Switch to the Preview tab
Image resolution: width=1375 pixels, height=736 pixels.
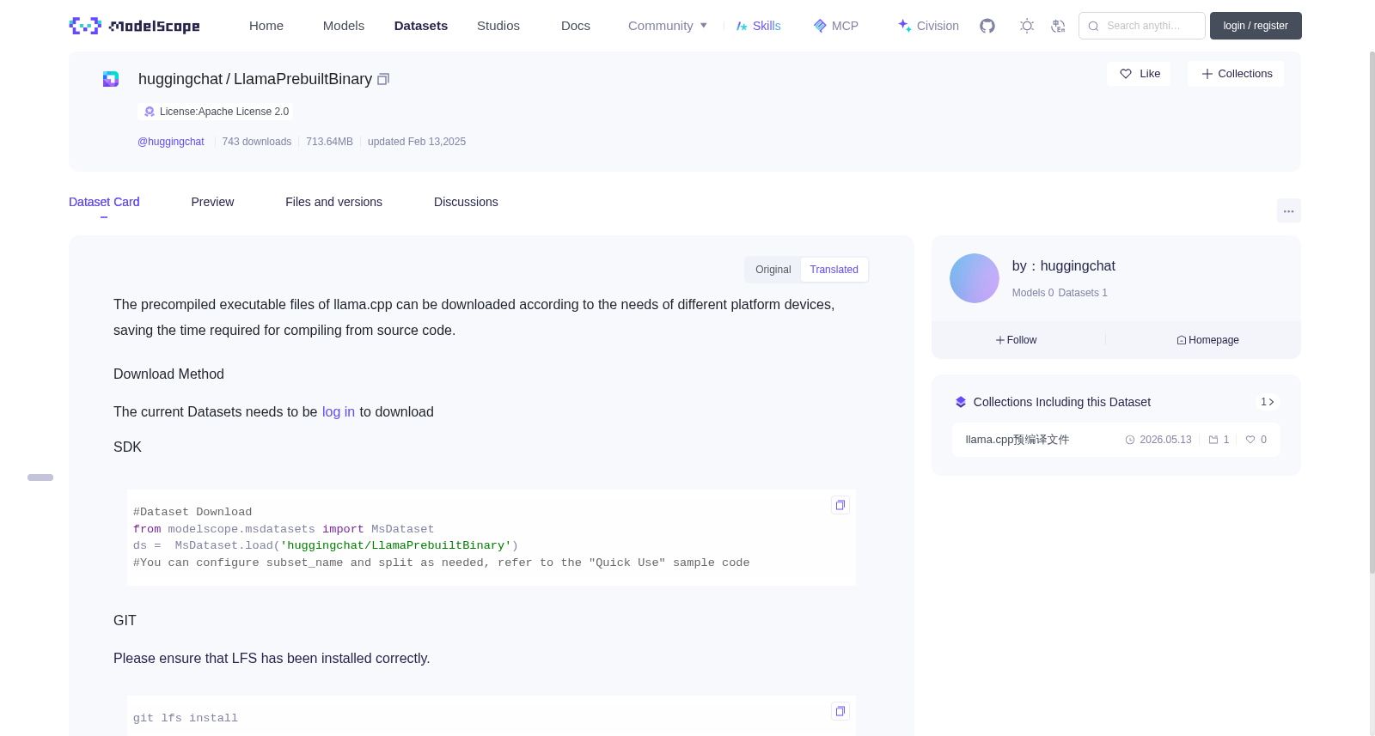point(212,202)
